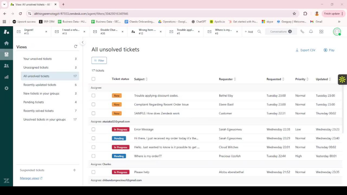Image resolution: width=347 pixels, height=195 pixels.
Task: Sort tickets by Requested column
Action: coord(275,79)
